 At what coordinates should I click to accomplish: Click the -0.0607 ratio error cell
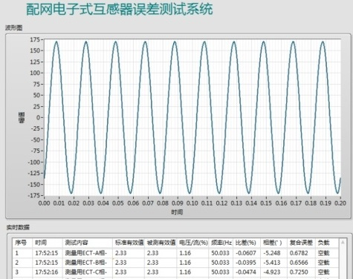tap(246, 253)
